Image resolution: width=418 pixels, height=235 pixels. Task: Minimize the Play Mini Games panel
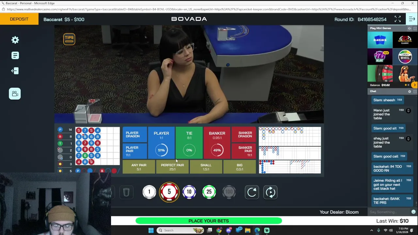tap(415, 28)
